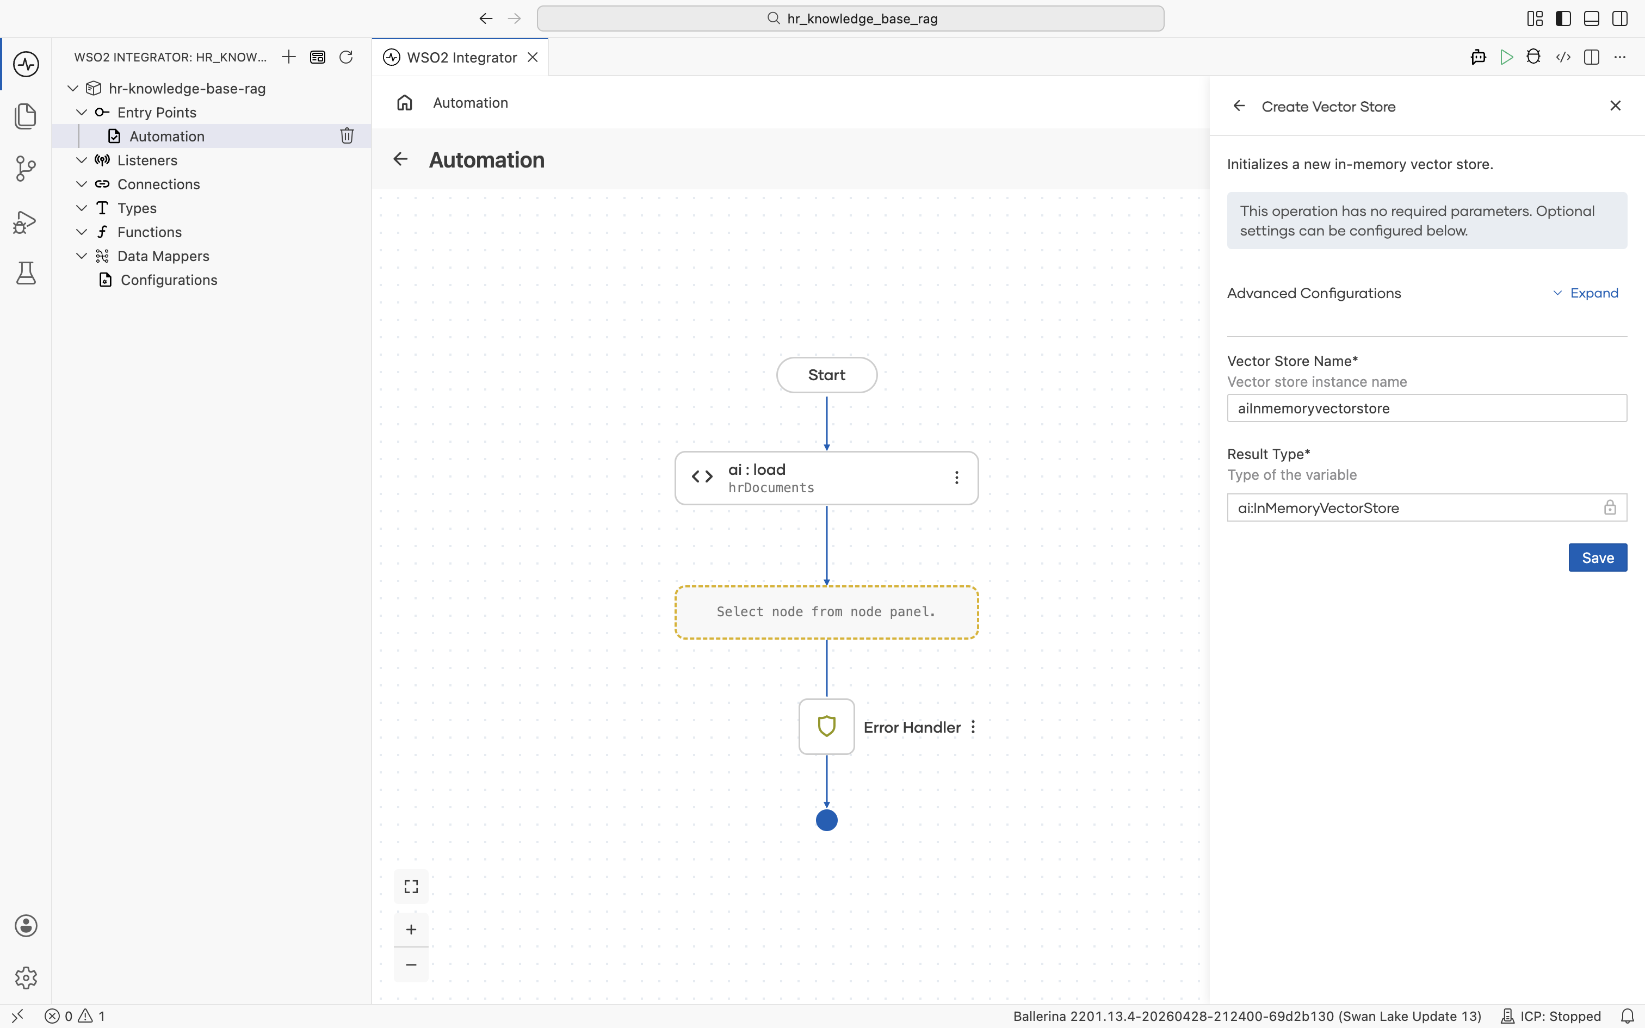
Task: Navigate back in title bar history
Action: 485,18
